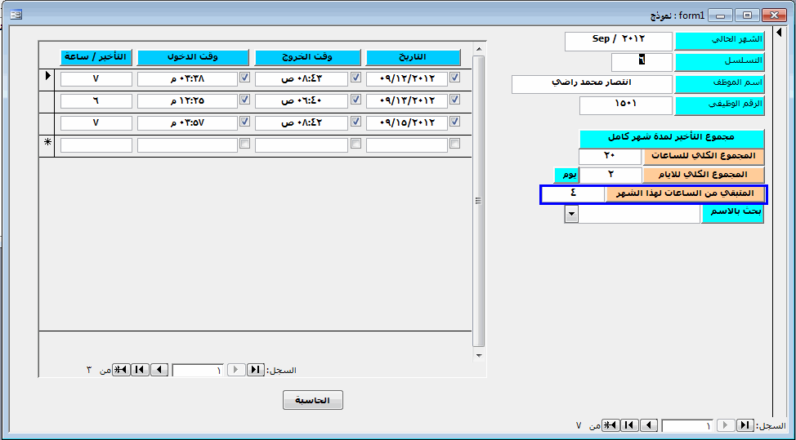Uncheck the box next to exit time ٠٨:٤٣ ص
This screenshot has width=796, height=440.
[356, 78]
